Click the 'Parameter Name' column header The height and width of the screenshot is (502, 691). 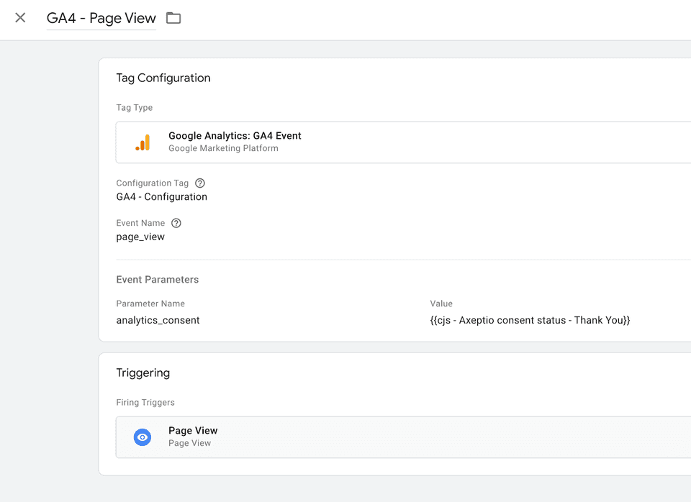tap(150, 304)
